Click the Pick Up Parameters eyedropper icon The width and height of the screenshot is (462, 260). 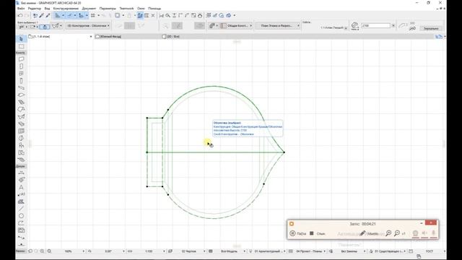pyautogui.click(x=42, y=15)
